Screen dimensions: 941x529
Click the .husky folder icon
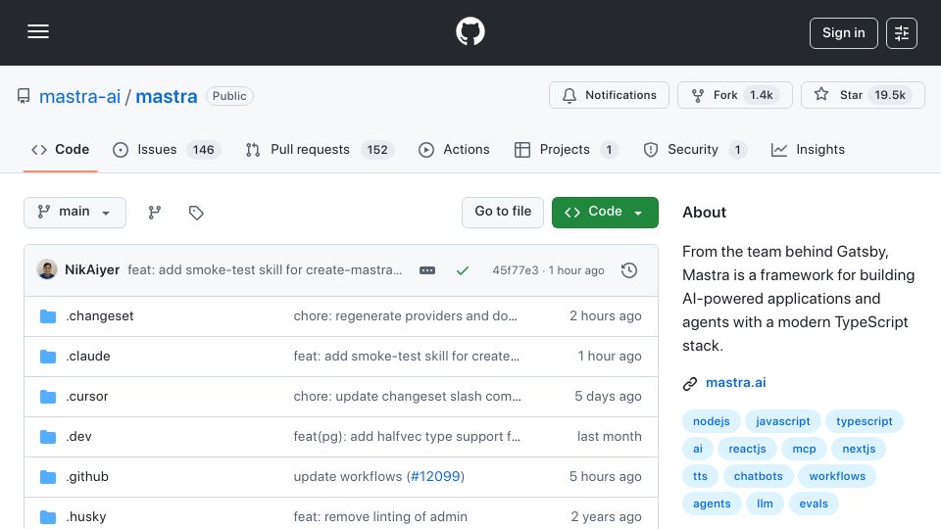pos(48,517)
